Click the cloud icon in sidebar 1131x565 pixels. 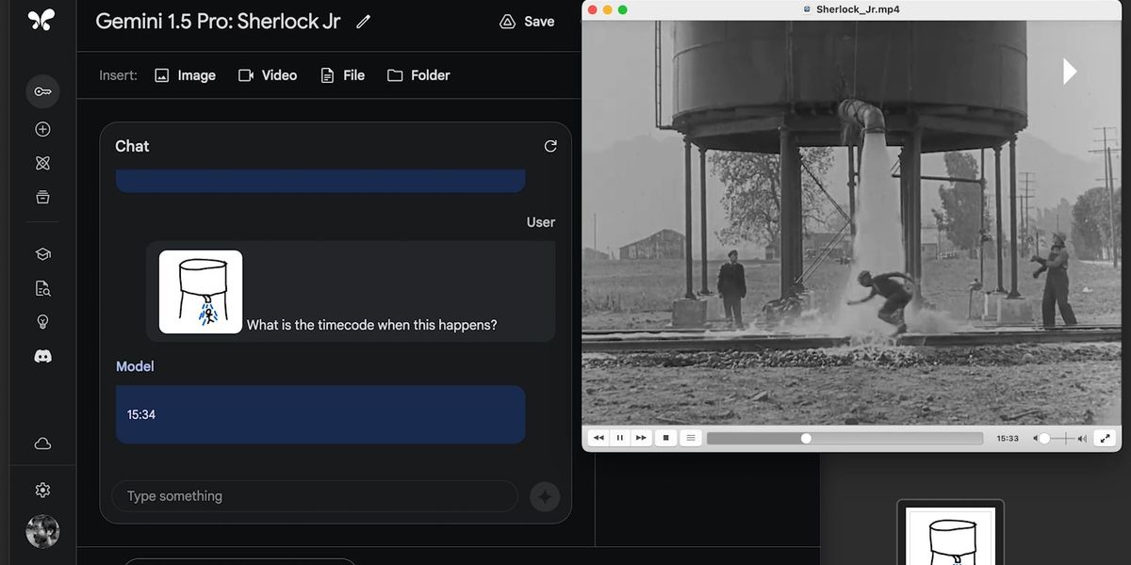pos(42,444)
